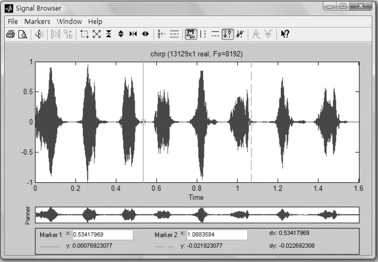Toggle the Slope markers mode

point(240,34)
